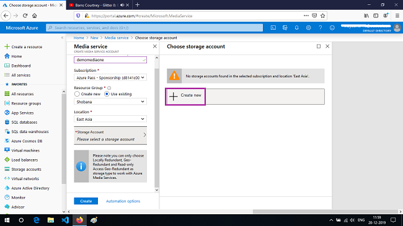Click the account name field demomediaone
The image size is (403, 226).
tap(110, 60)
